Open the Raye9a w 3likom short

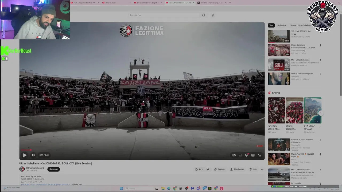(277, 110)
